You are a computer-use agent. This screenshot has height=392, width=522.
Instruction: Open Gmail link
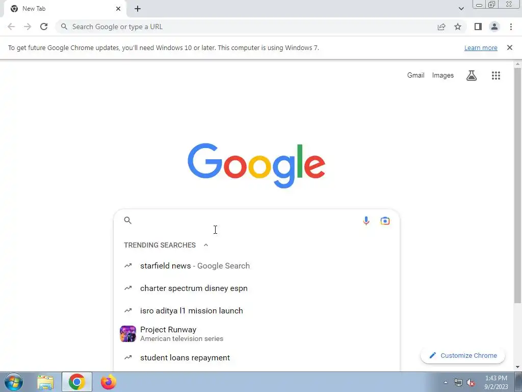[x=416, y=76]
